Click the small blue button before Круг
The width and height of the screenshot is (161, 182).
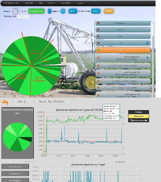50,11
